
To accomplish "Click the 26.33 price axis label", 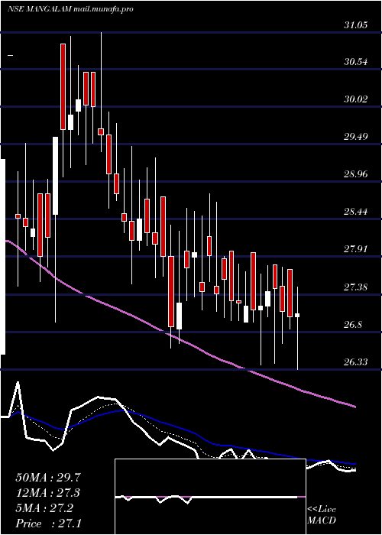I will tap(355, 362).
